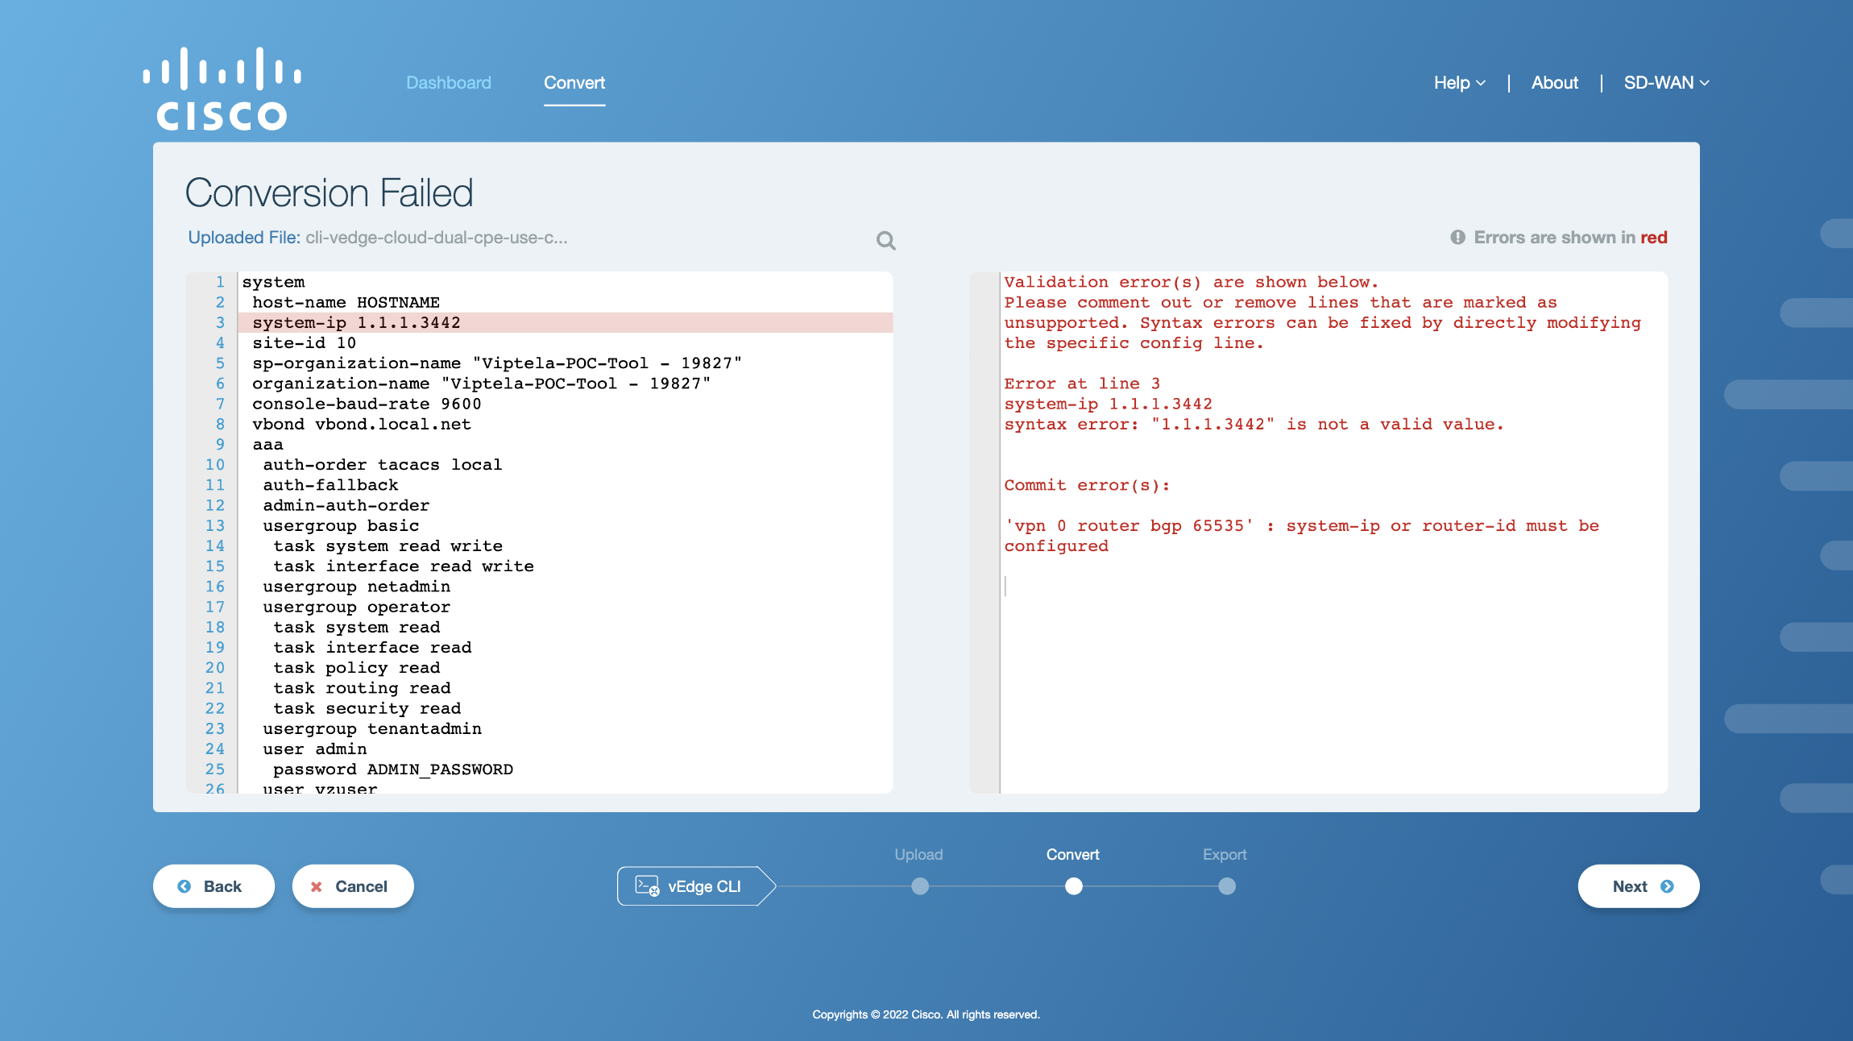
Task: Click line number 3 in gutter
Action: [219, 322]
